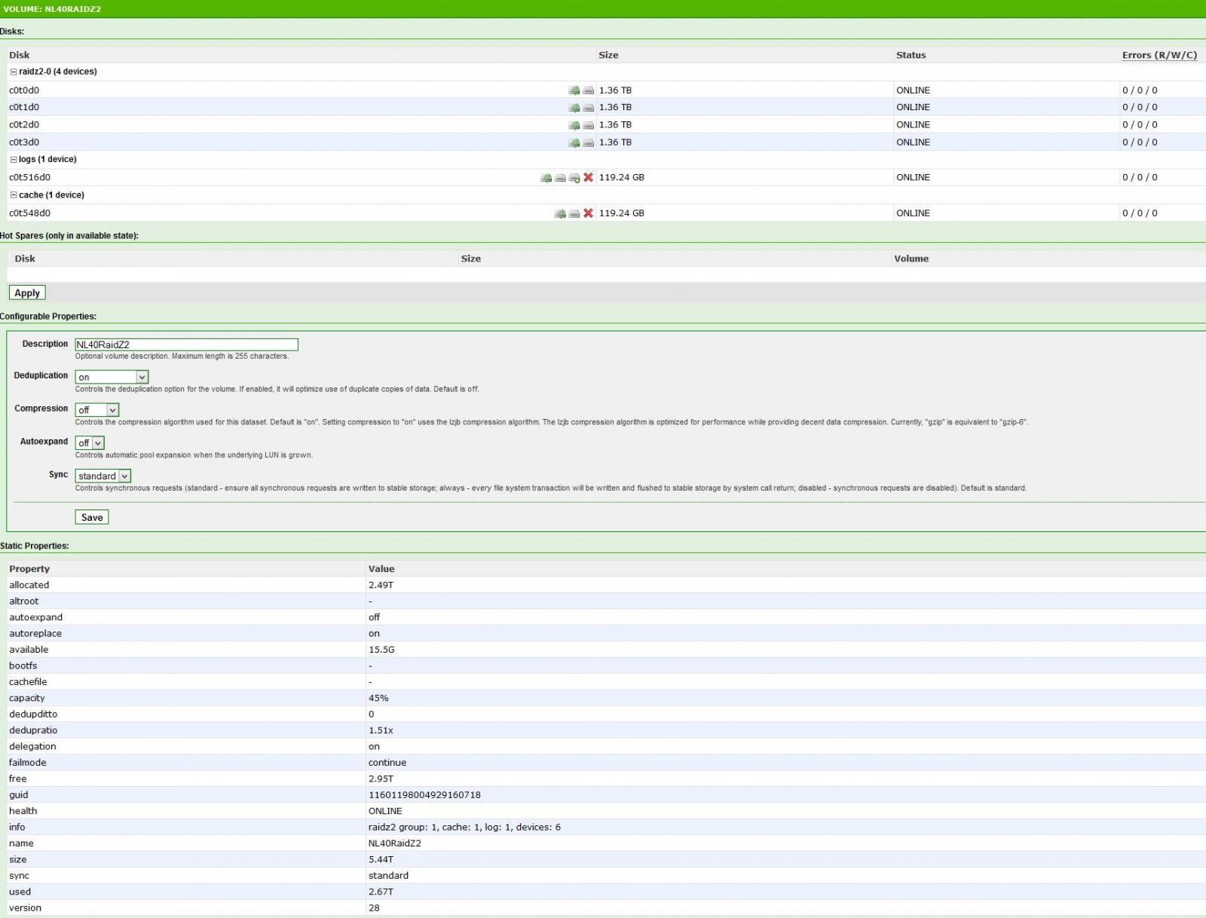Click the version value 28

[374, 908]
